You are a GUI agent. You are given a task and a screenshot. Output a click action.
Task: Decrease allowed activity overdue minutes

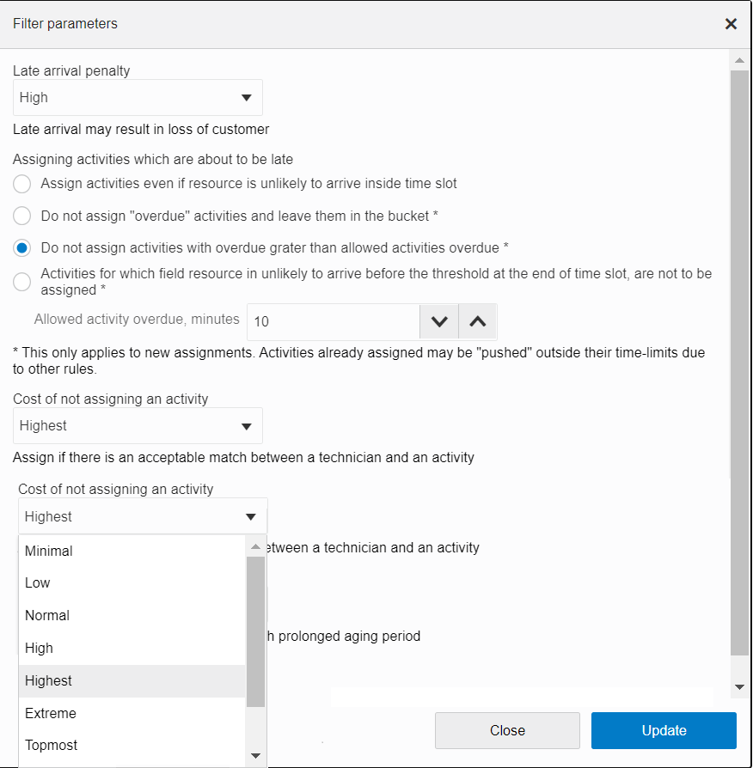pos(439,322)
